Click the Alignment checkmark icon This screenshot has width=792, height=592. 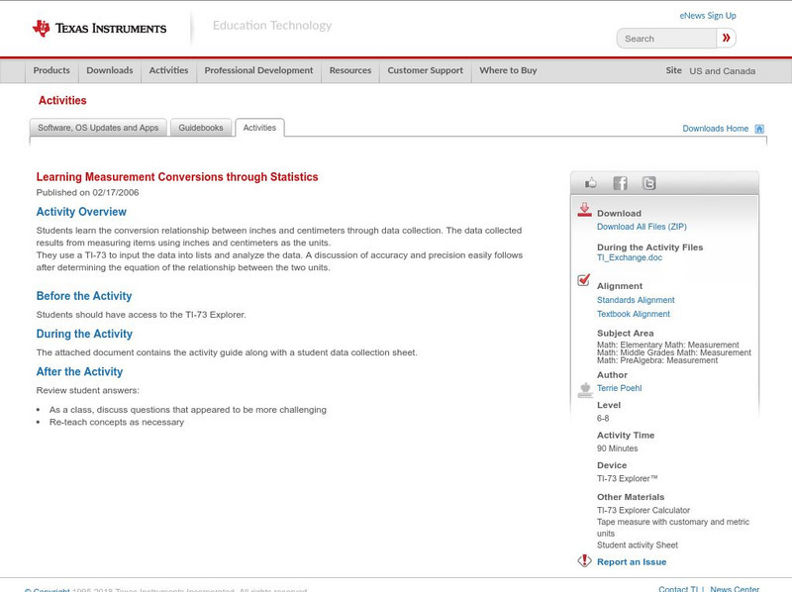pos(583,280)
